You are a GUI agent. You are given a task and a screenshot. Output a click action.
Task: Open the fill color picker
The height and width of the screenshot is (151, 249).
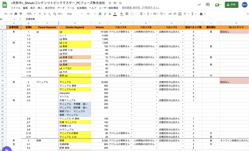click(122, 14)
